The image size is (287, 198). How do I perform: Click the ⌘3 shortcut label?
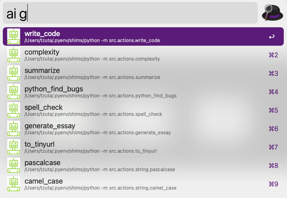273,73
